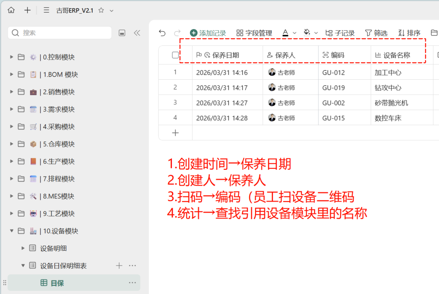
Task: Open dropdown next to 古哥ERP_V2.1 star
Action: pos(111,11)
